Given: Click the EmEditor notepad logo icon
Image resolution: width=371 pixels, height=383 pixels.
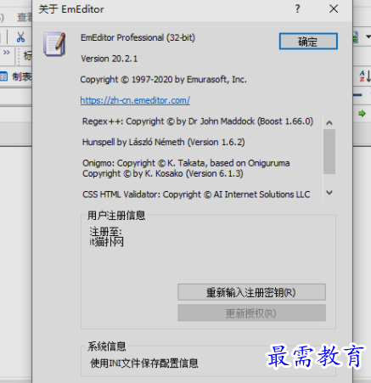Looking at the screenshot, I should click(x=54, y=44).
